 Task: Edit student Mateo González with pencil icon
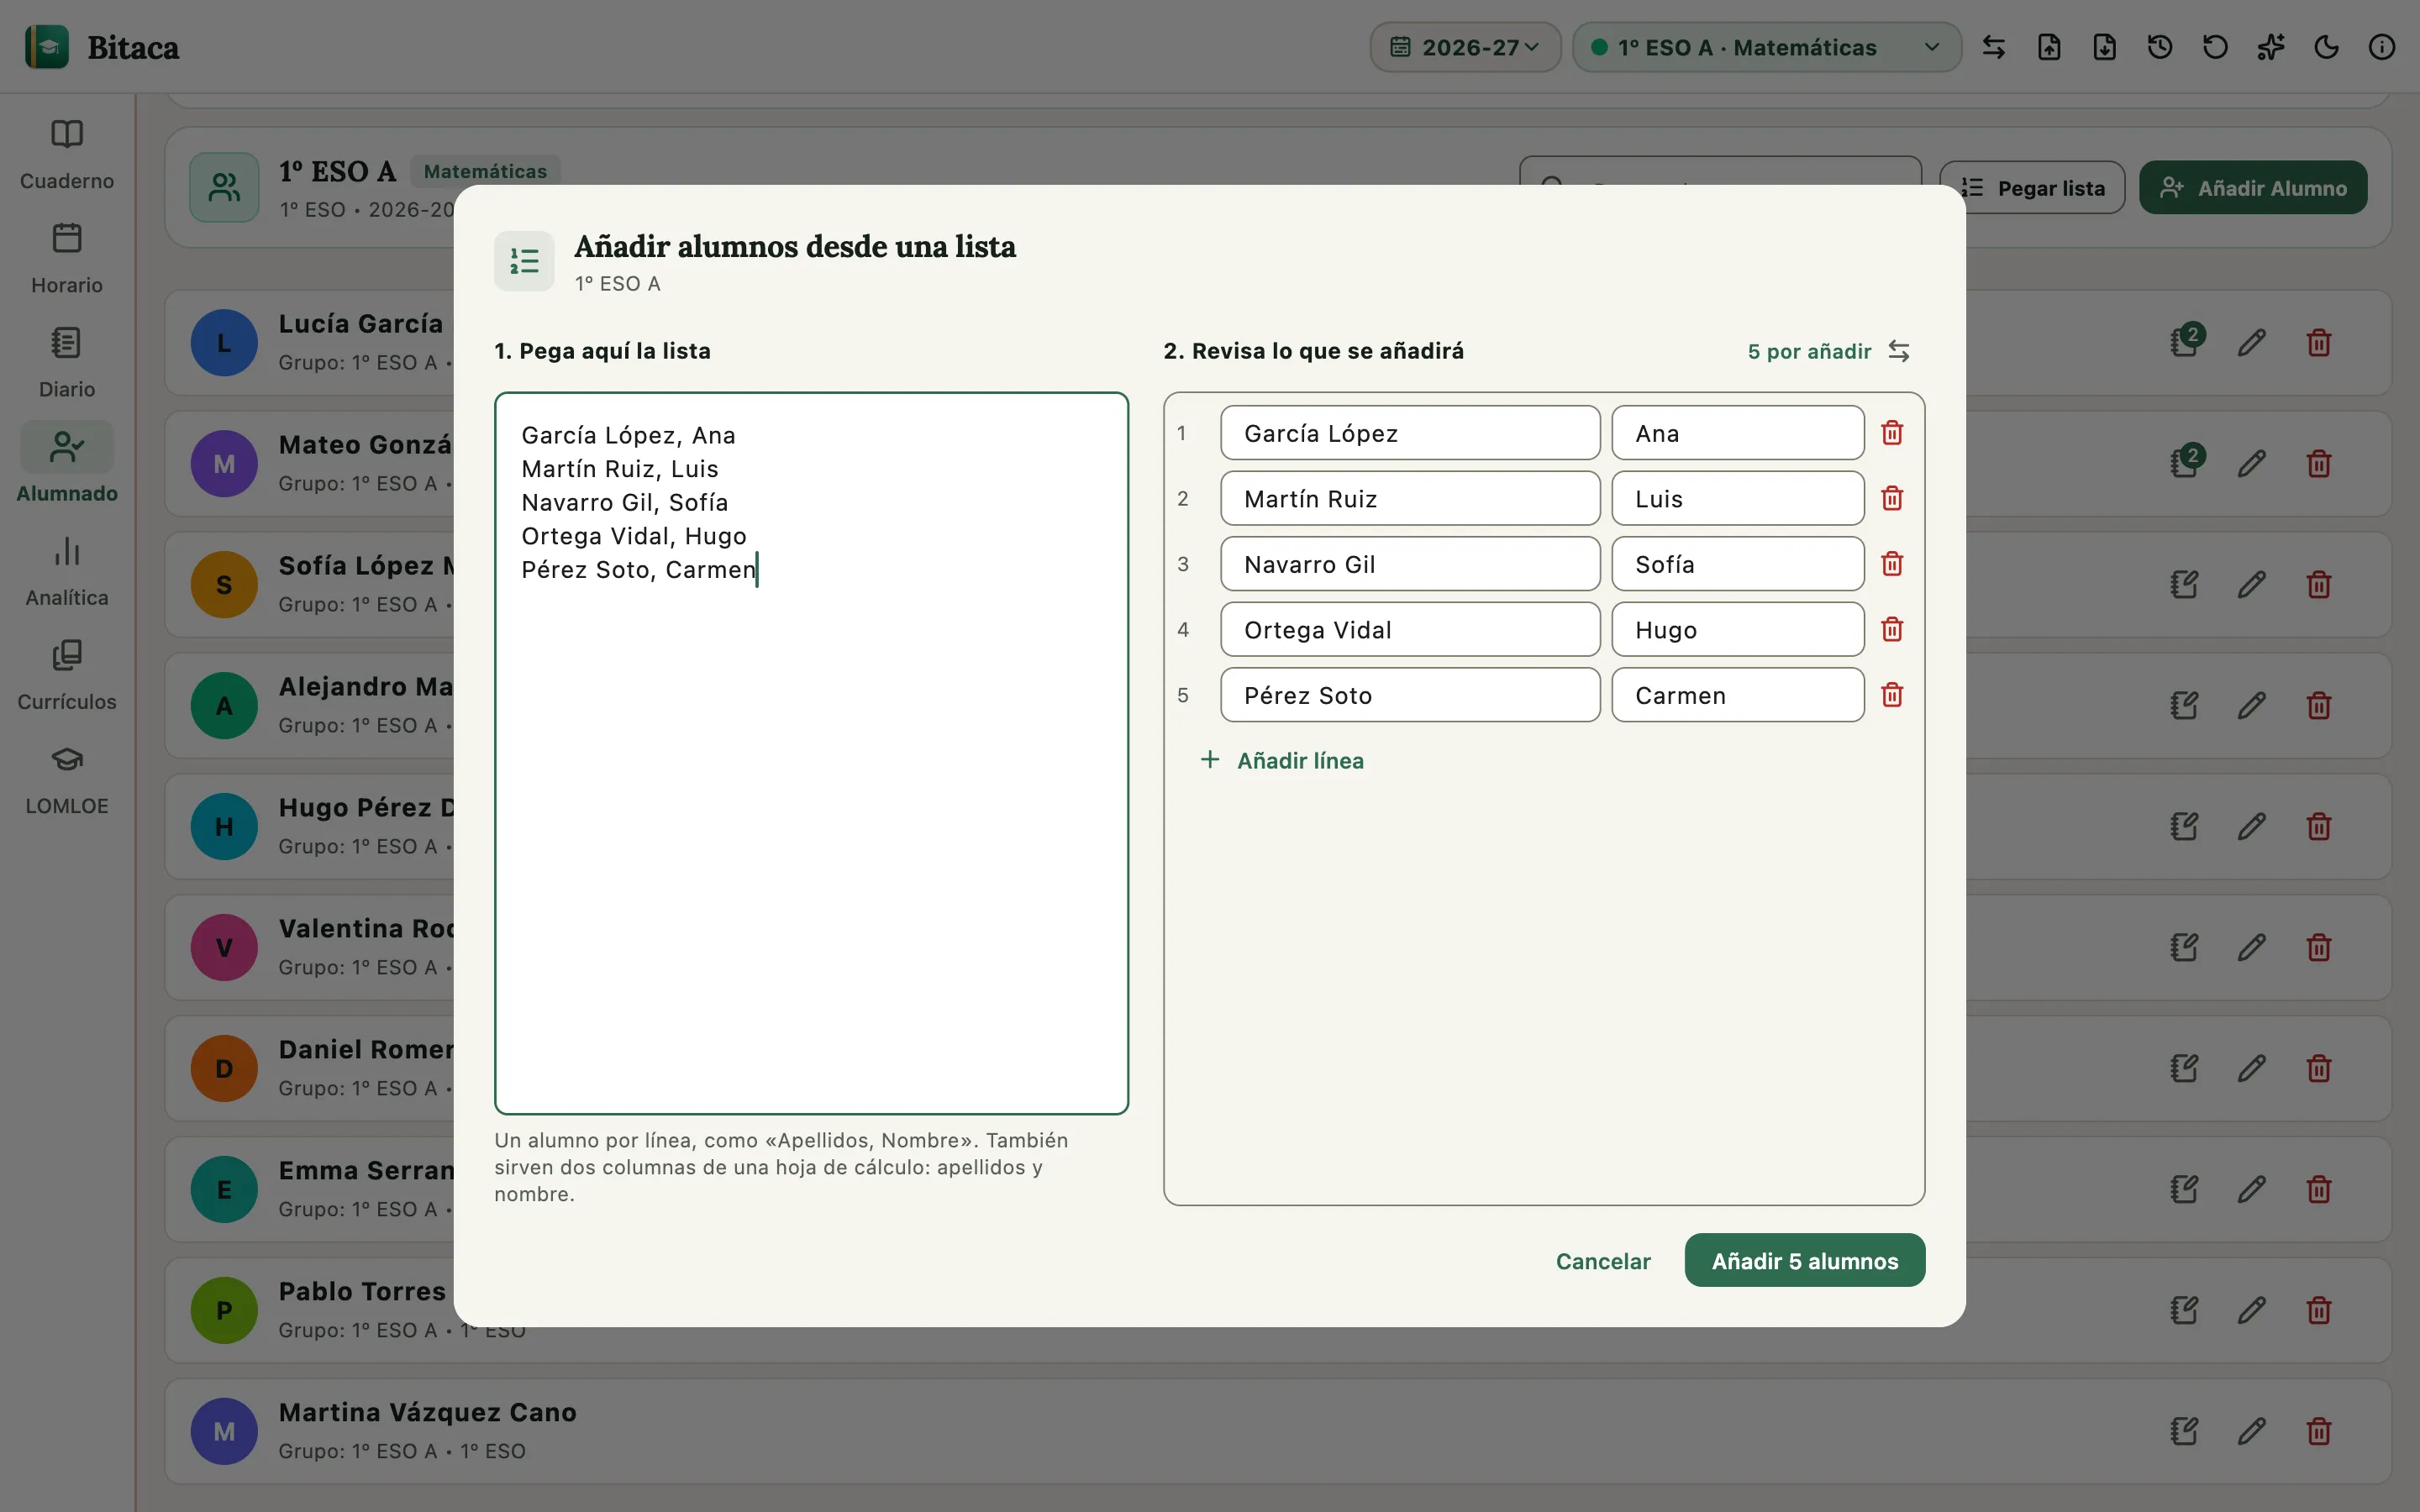pos(2251,464)
